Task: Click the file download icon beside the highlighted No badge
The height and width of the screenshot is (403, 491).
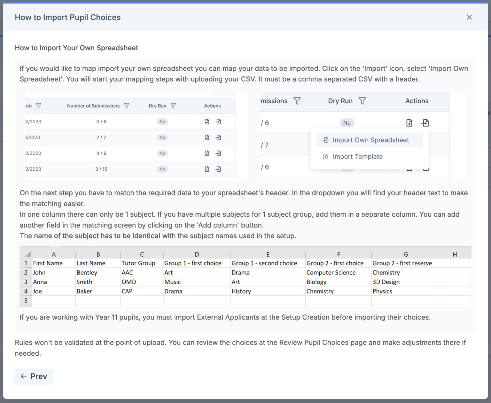Action: (409, 122)
